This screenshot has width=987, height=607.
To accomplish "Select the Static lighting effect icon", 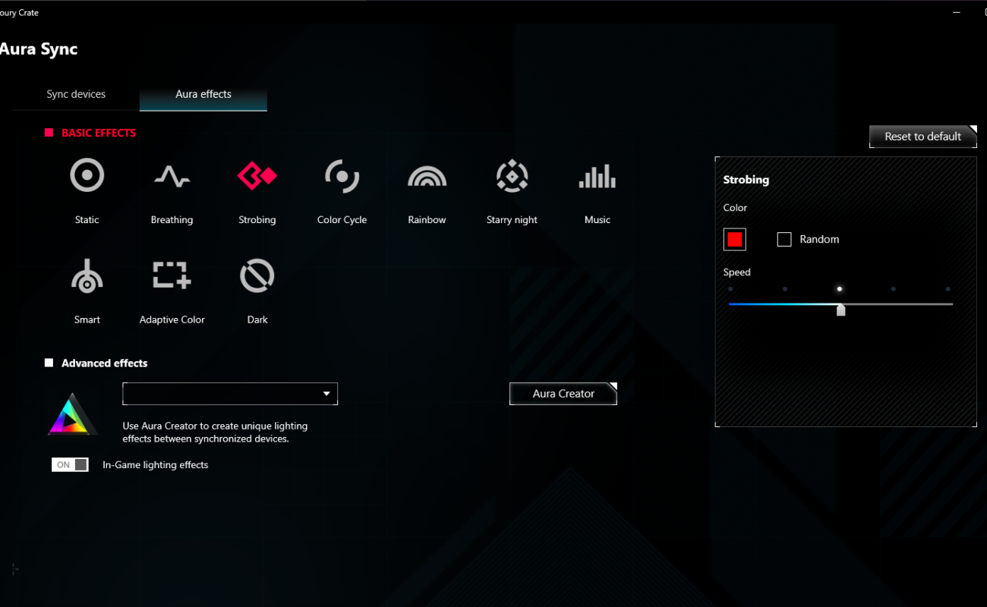I will pos(87,176).
